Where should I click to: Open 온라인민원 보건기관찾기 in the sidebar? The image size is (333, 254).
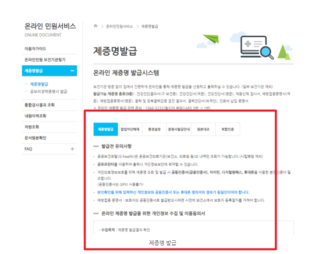(44, 58)
